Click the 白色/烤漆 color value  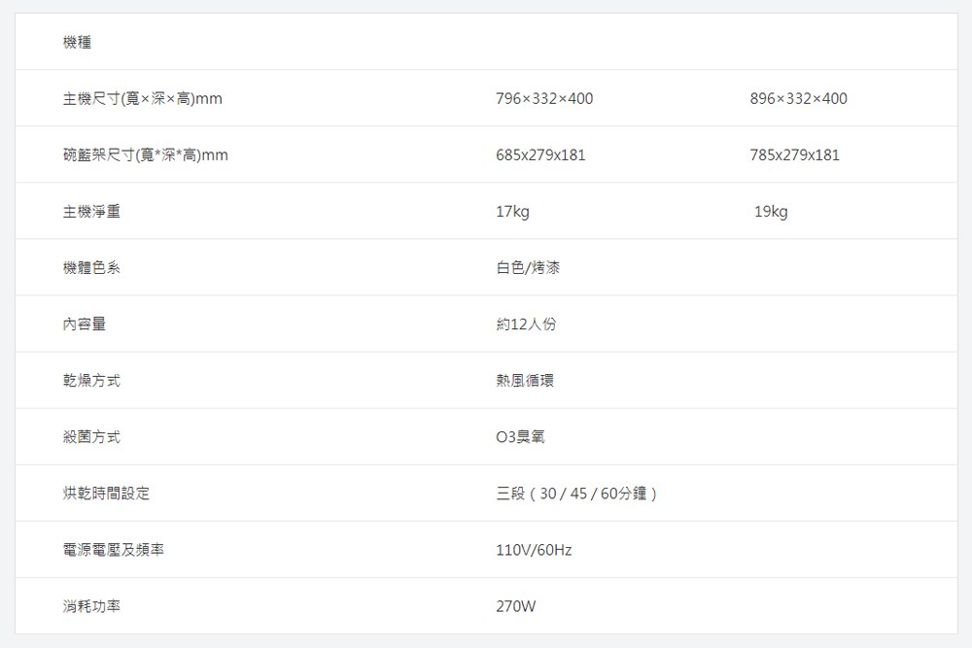[x=528, y=267]
